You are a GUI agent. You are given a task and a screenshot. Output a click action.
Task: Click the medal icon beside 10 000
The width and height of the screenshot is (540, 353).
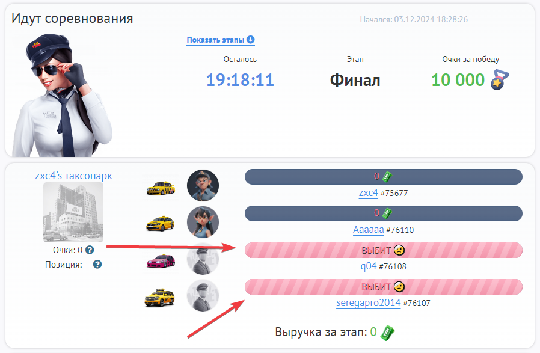tap(500, 79)
